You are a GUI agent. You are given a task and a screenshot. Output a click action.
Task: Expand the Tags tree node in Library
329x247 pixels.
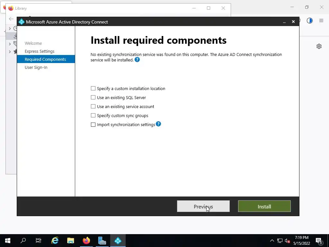pos(10,44)
